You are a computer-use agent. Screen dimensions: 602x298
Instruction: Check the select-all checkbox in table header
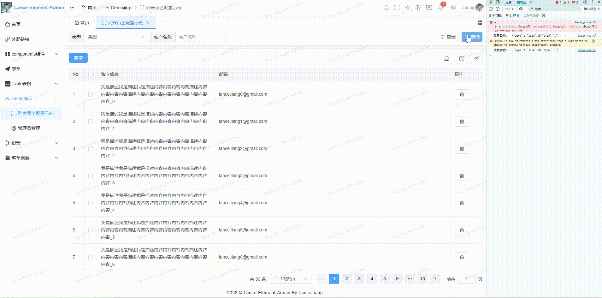point(91,74)
